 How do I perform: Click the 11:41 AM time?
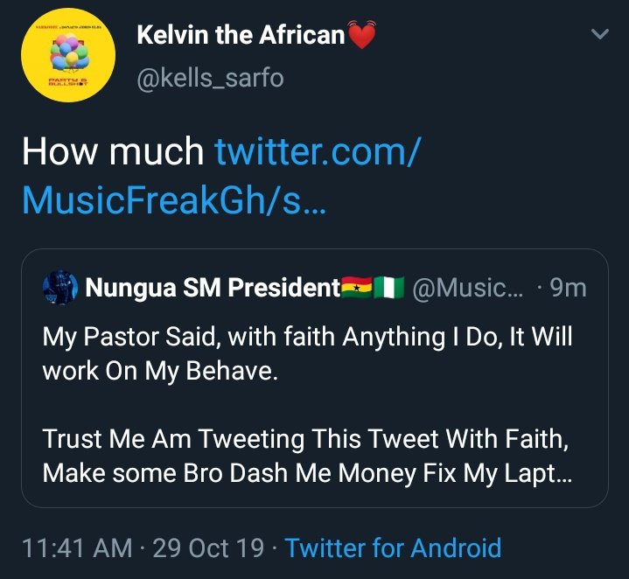point(77,548)
